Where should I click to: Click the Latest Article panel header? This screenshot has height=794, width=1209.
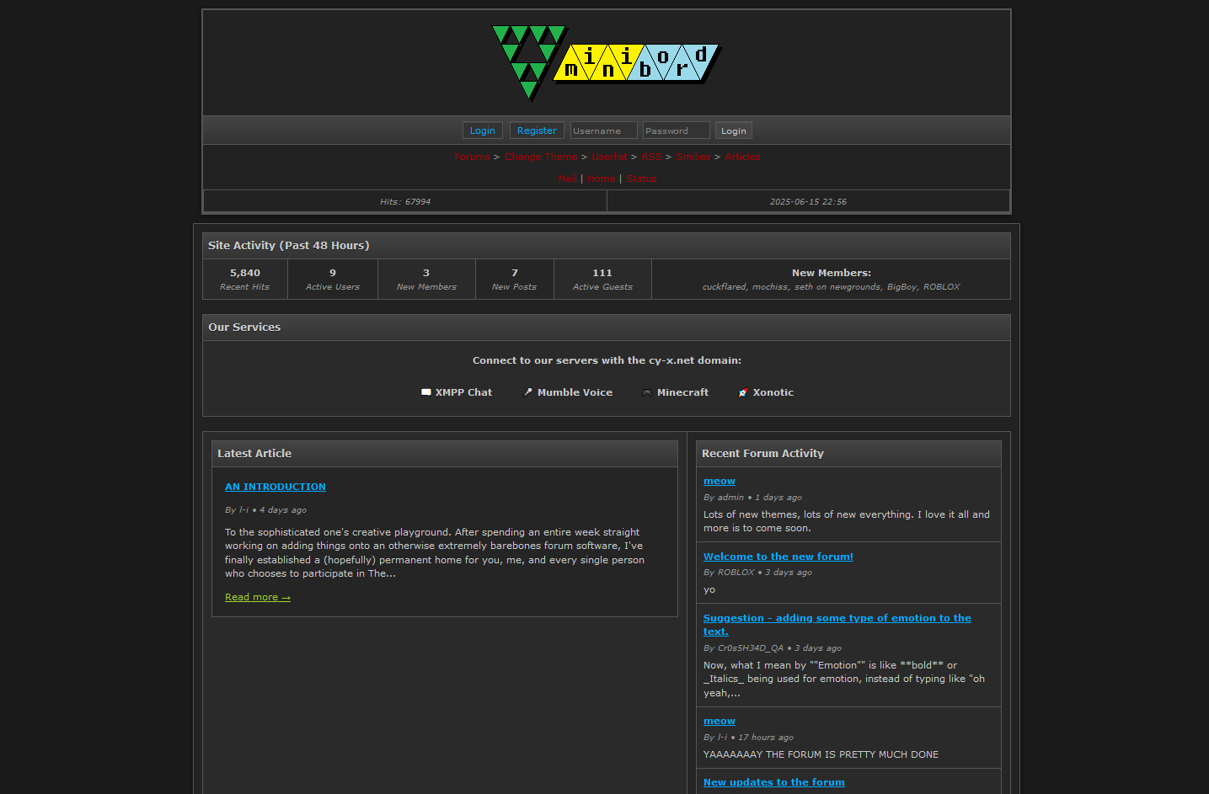pyautogui.click(x=445, y=454)
